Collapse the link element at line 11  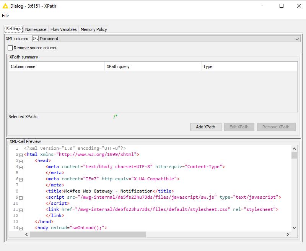[21, 210]
